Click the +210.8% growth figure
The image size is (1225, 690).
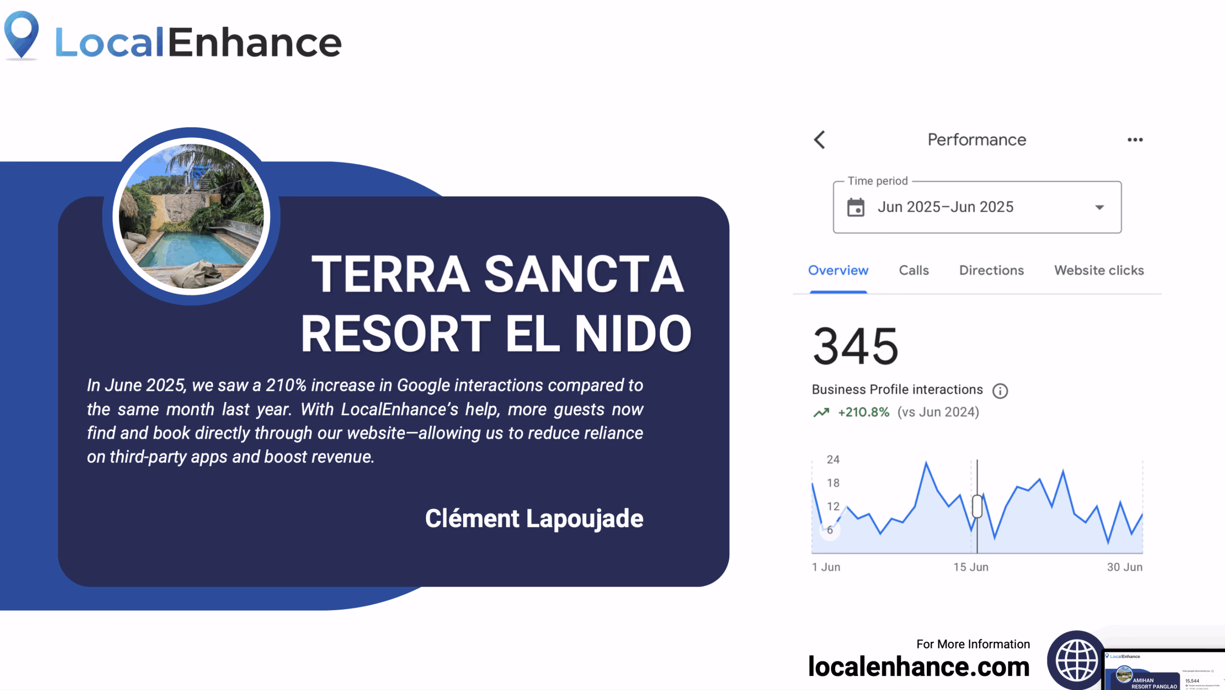863,412
